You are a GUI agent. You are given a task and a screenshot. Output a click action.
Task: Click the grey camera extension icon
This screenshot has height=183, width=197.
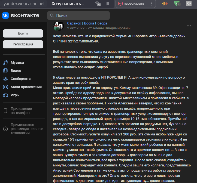189,4
